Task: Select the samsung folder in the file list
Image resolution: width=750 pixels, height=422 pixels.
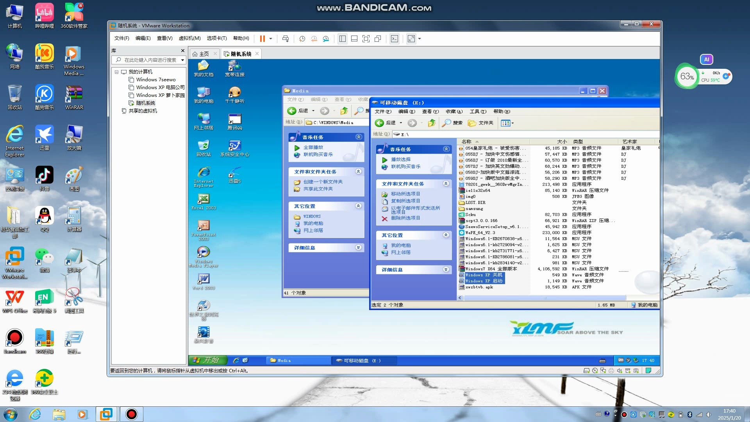Action: point(474,209)
